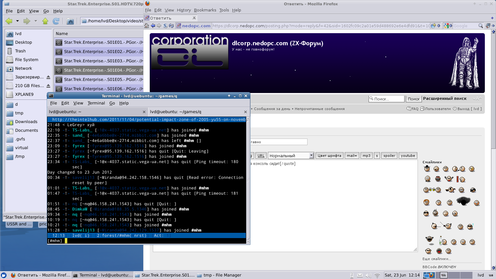The height and width of the screenshot is (279, 496).
Task: Click the Google search magnifier icon
Action: [480, 26]
